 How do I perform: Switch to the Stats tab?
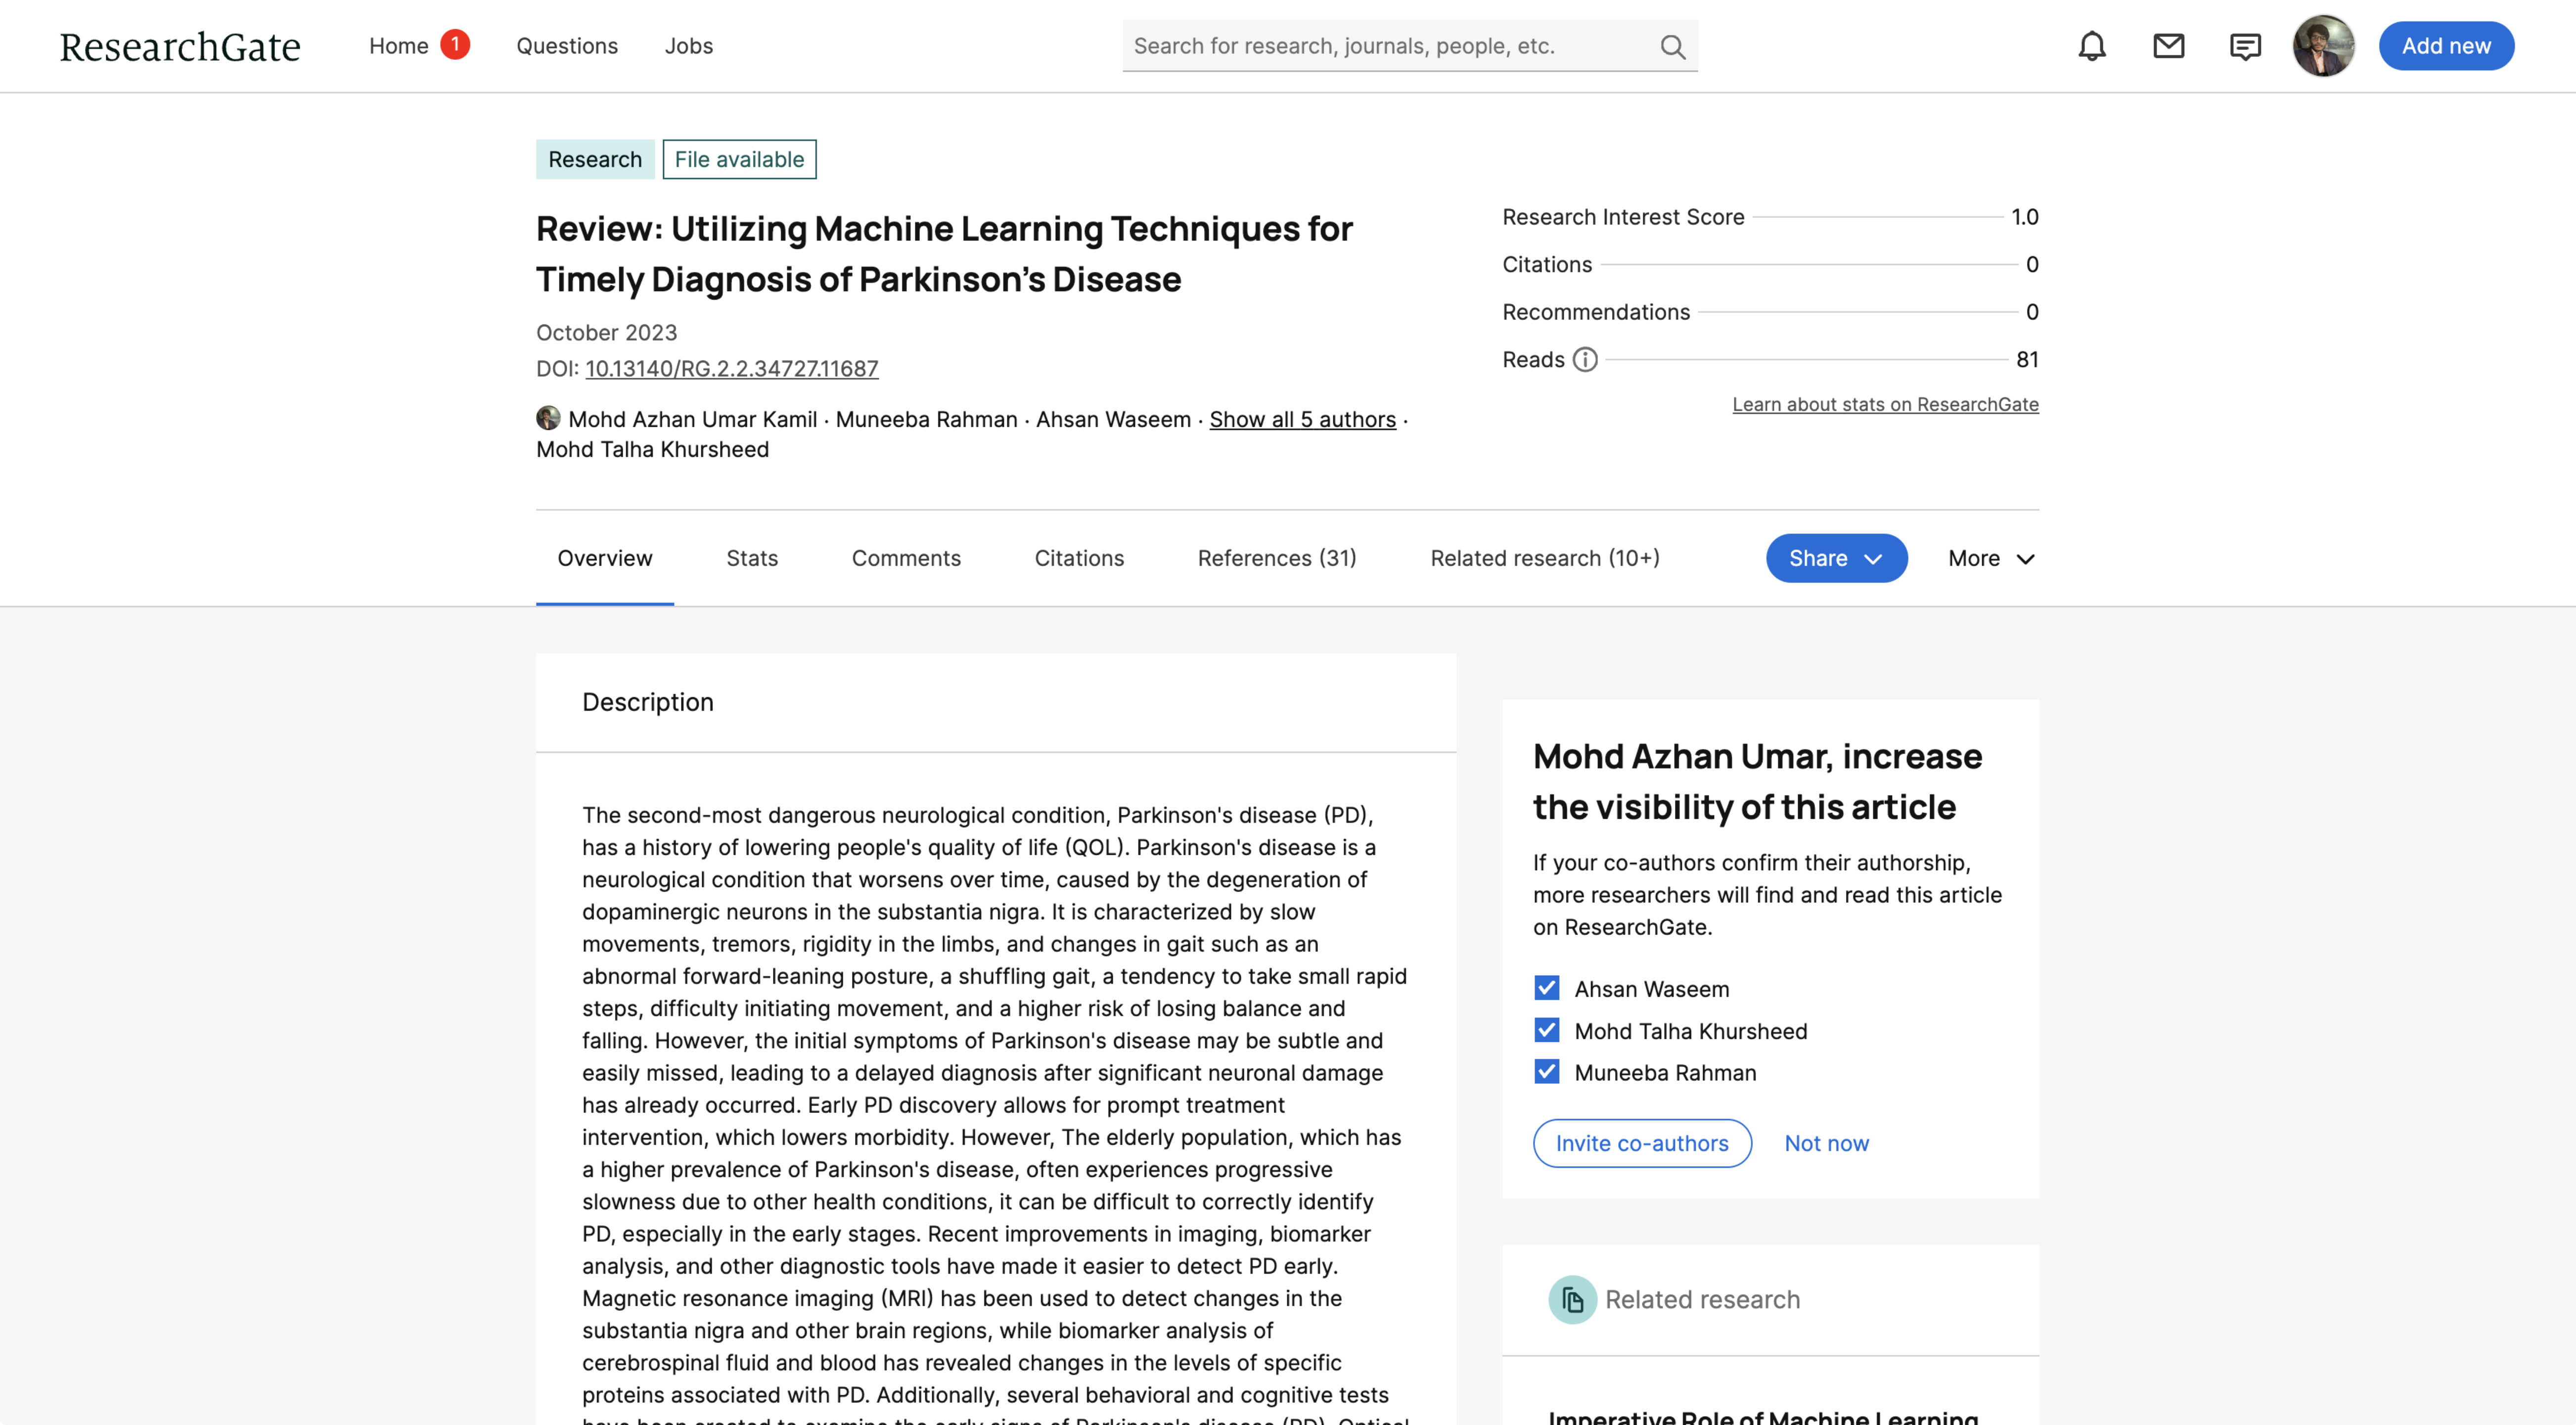pyautogui.click(x=751, y=558)
